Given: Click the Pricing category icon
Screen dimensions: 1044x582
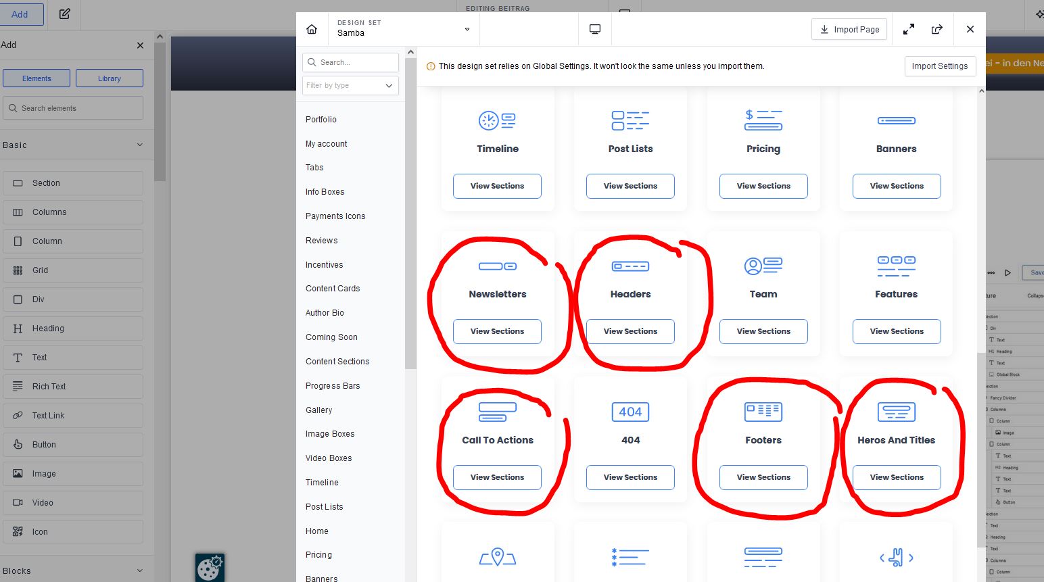Looking at the screenshot, I should click(763, 120).
